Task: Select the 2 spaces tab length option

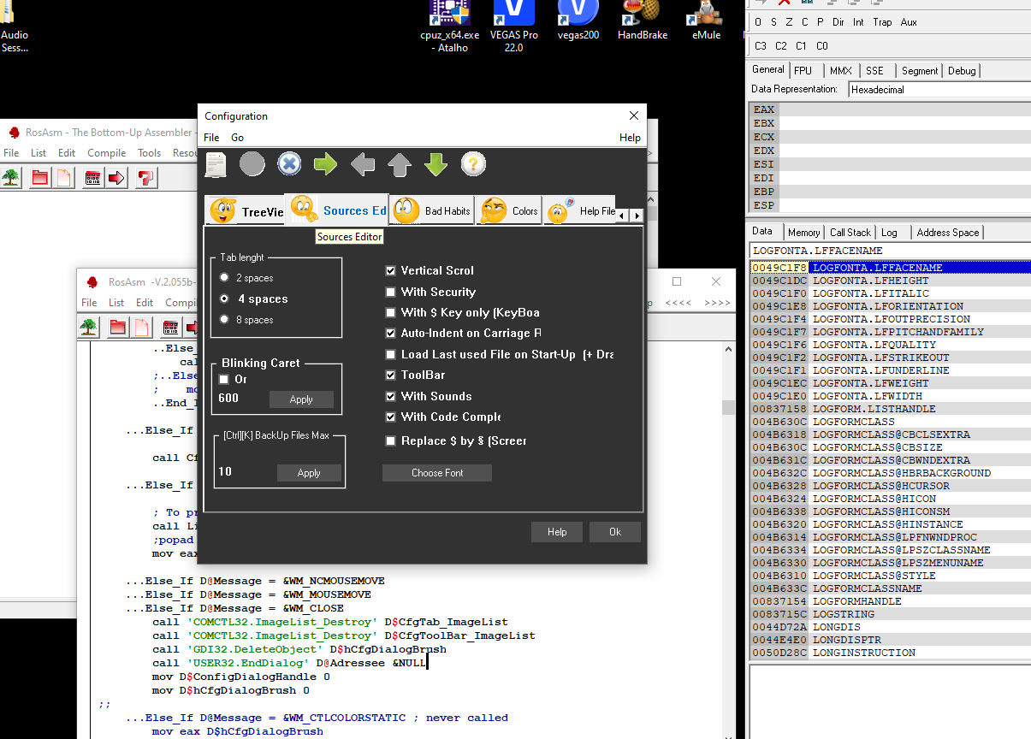Action: tap(246, 278)
